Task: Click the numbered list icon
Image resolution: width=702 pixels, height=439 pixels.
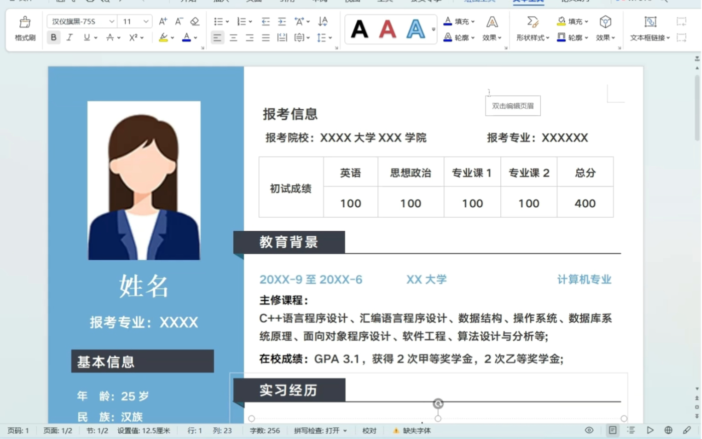Action: (x=242, y=21)
